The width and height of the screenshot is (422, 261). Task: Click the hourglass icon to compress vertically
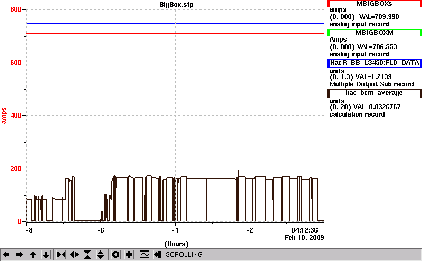[x=88, y=255]
